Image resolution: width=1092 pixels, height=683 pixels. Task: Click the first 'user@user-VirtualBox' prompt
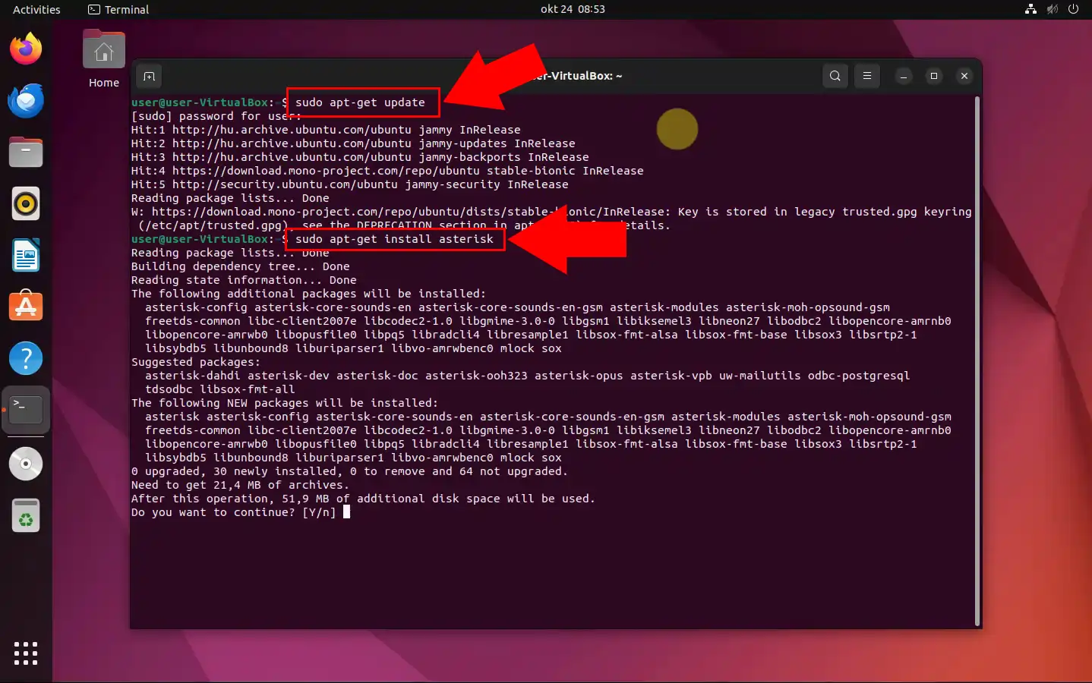[x=200, y=102]
